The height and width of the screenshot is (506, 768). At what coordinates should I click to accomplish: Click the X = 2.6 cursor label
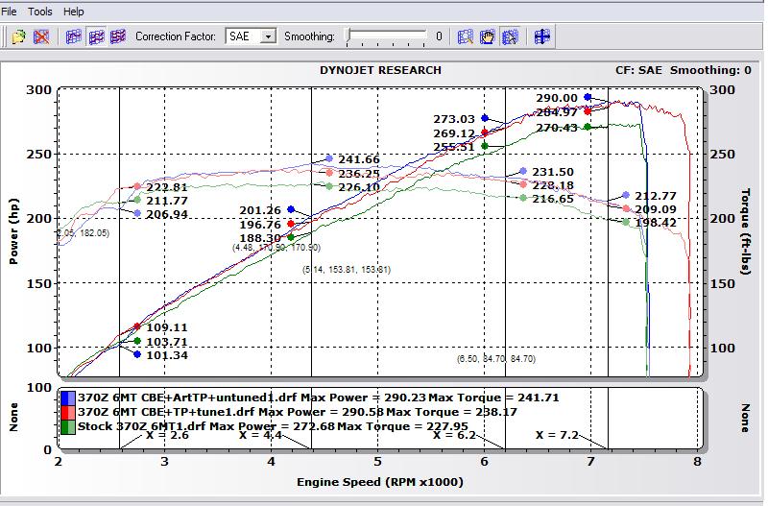click(167, 435)
